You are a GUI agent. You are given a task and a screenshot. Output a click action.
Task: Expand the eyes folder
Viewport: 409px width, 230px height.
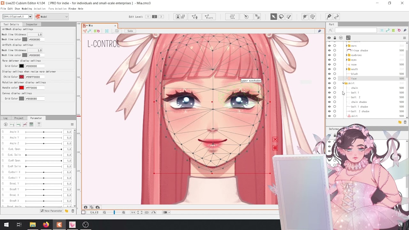click(346, 60)
